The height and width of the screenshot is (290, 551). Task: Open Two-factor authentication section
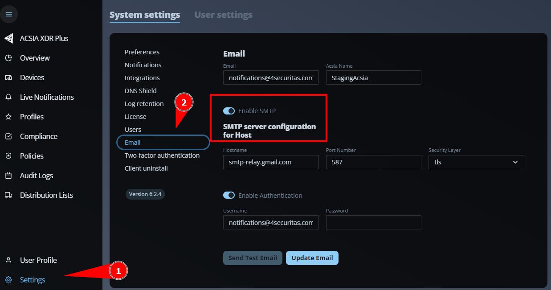tap(162, 155)
